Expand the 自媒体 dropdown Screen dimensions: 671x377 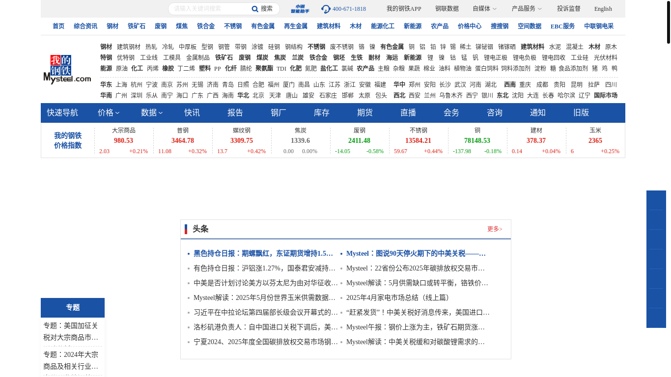pyautogui.click(x=485, y=9)
